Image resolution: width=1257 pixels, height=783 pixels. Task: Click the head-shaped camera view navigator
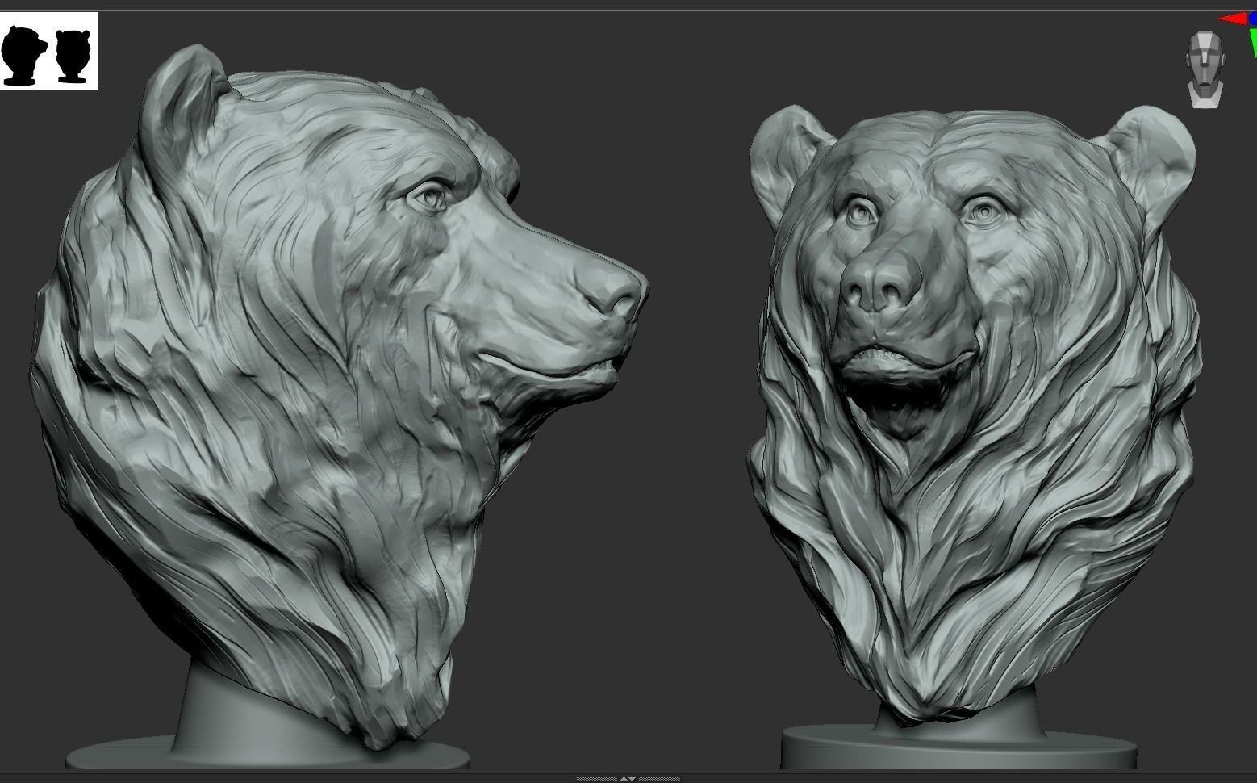tap(1205, 69)
